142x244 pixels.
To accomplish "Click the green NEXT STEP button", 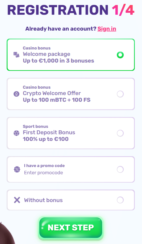I will [x=71, y=228].
